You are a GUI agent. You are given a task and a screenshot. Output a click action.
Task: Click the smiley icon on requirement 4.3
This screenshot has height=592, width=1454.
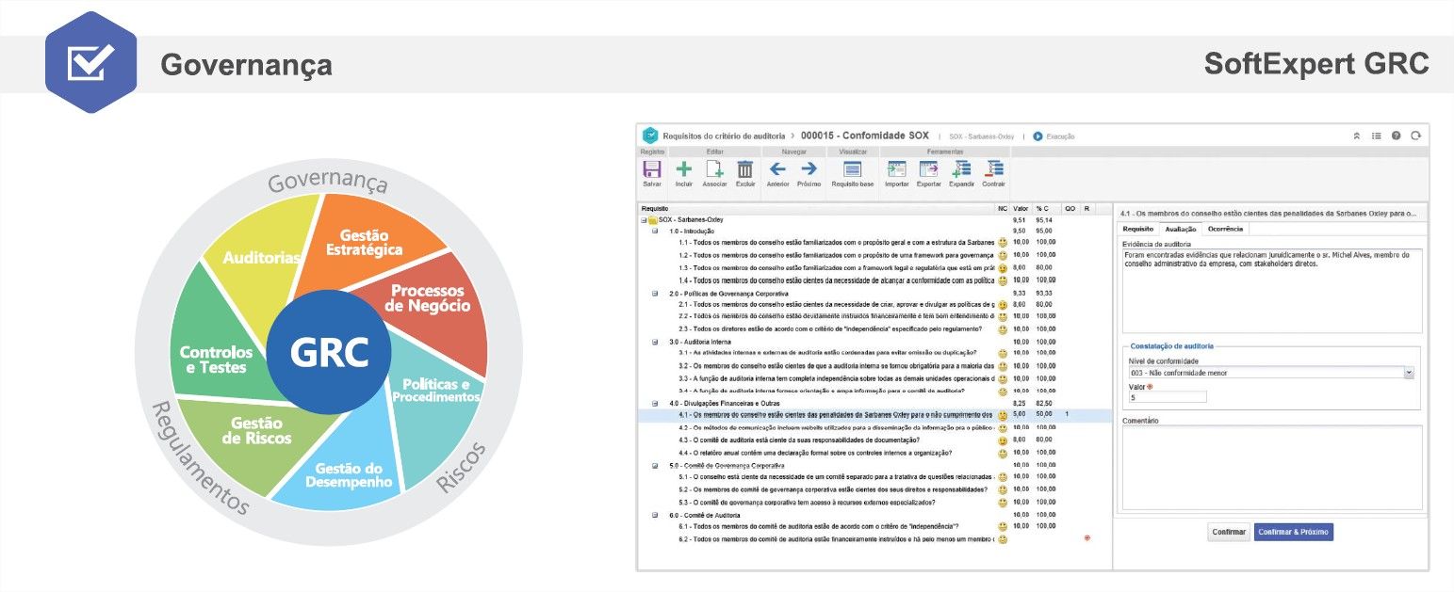[x=1003, y=440]
